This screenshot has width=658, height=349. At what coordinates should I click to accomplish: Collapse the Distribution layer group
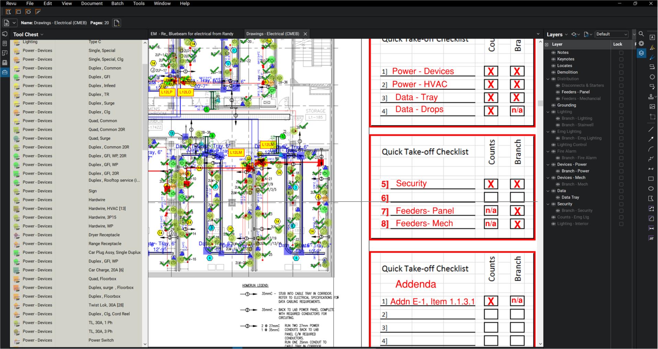[548, 79]
